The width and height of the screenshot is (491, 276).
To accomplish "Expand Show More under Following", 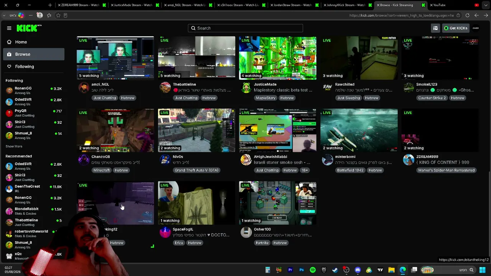I will (14, 146).
